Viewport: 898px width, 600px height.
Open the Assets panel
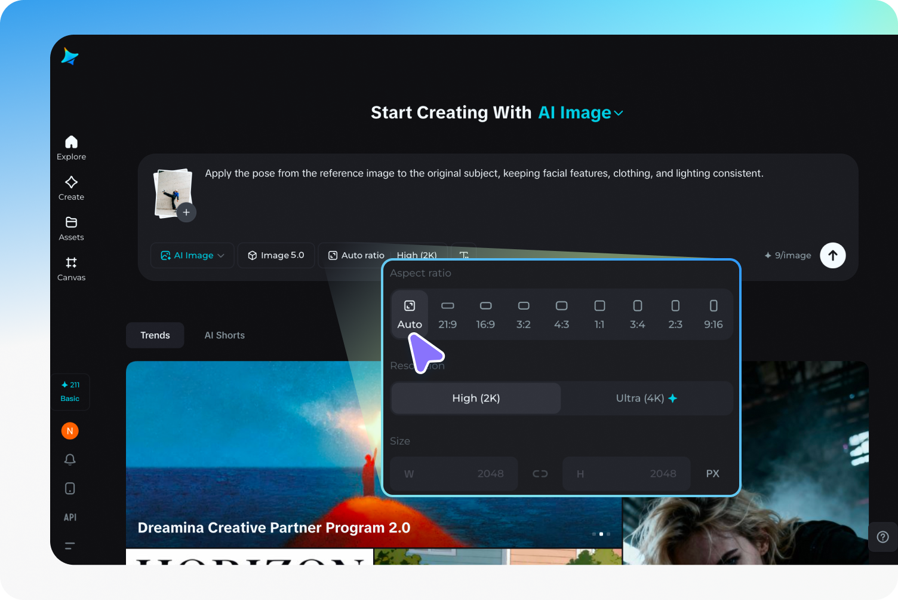point(71,228)
